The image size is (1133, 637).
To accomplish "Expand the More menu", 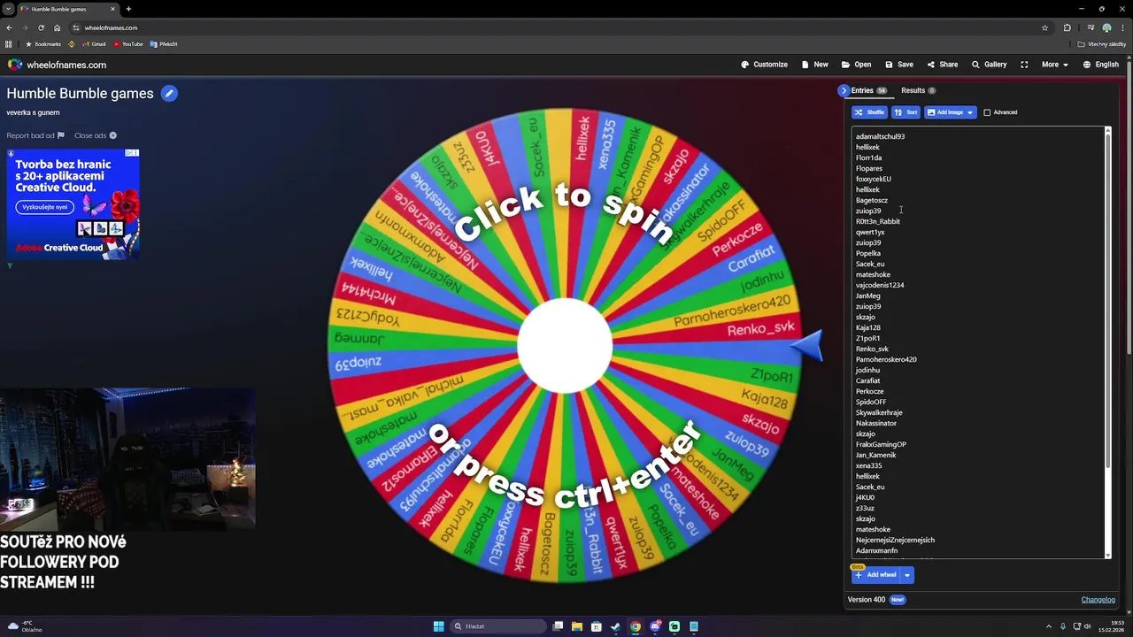I will [x=1054, y=65].
